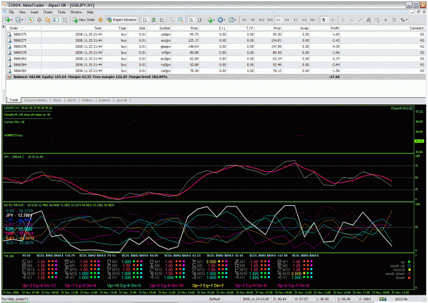Zoom in on the chart
This screenshot has width=428, height=303.
172,20
